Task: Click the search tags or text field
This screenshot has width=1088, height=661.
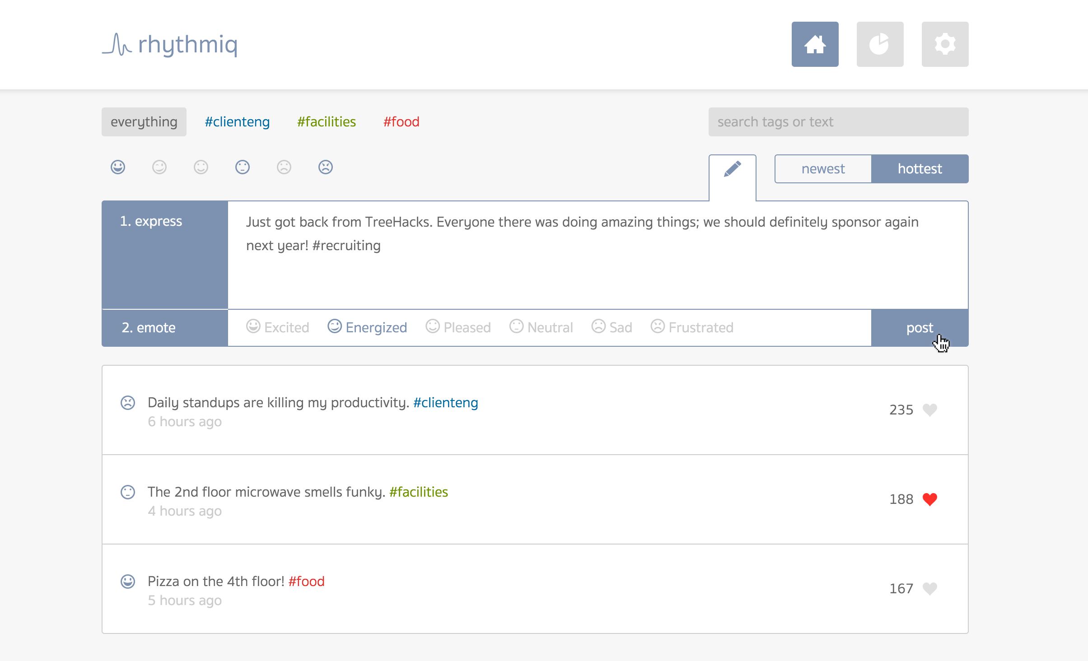Action: (x=838, y=122)
